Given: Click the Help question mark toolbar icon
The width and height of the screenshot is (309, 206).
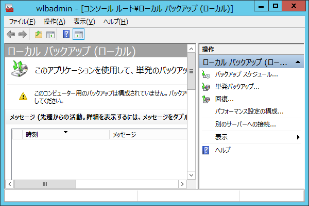Looking at the screenshot, I should (66, 34).
